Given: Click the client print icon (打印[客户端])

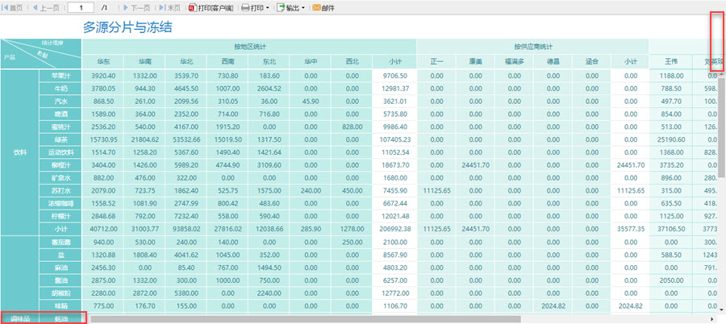Looking at the screenshot, I should coord(193,8).
